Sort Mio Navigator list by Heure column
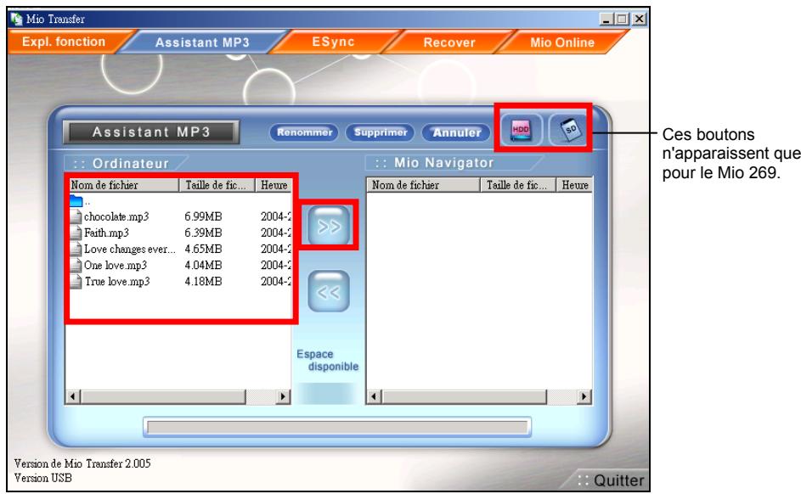Screen dimensions: 801x494 pyautogui.click(x=574, y=185)
